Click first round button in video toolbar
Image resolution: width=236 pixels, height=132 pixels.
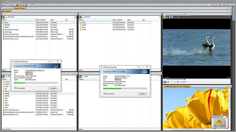click(170, 17)
